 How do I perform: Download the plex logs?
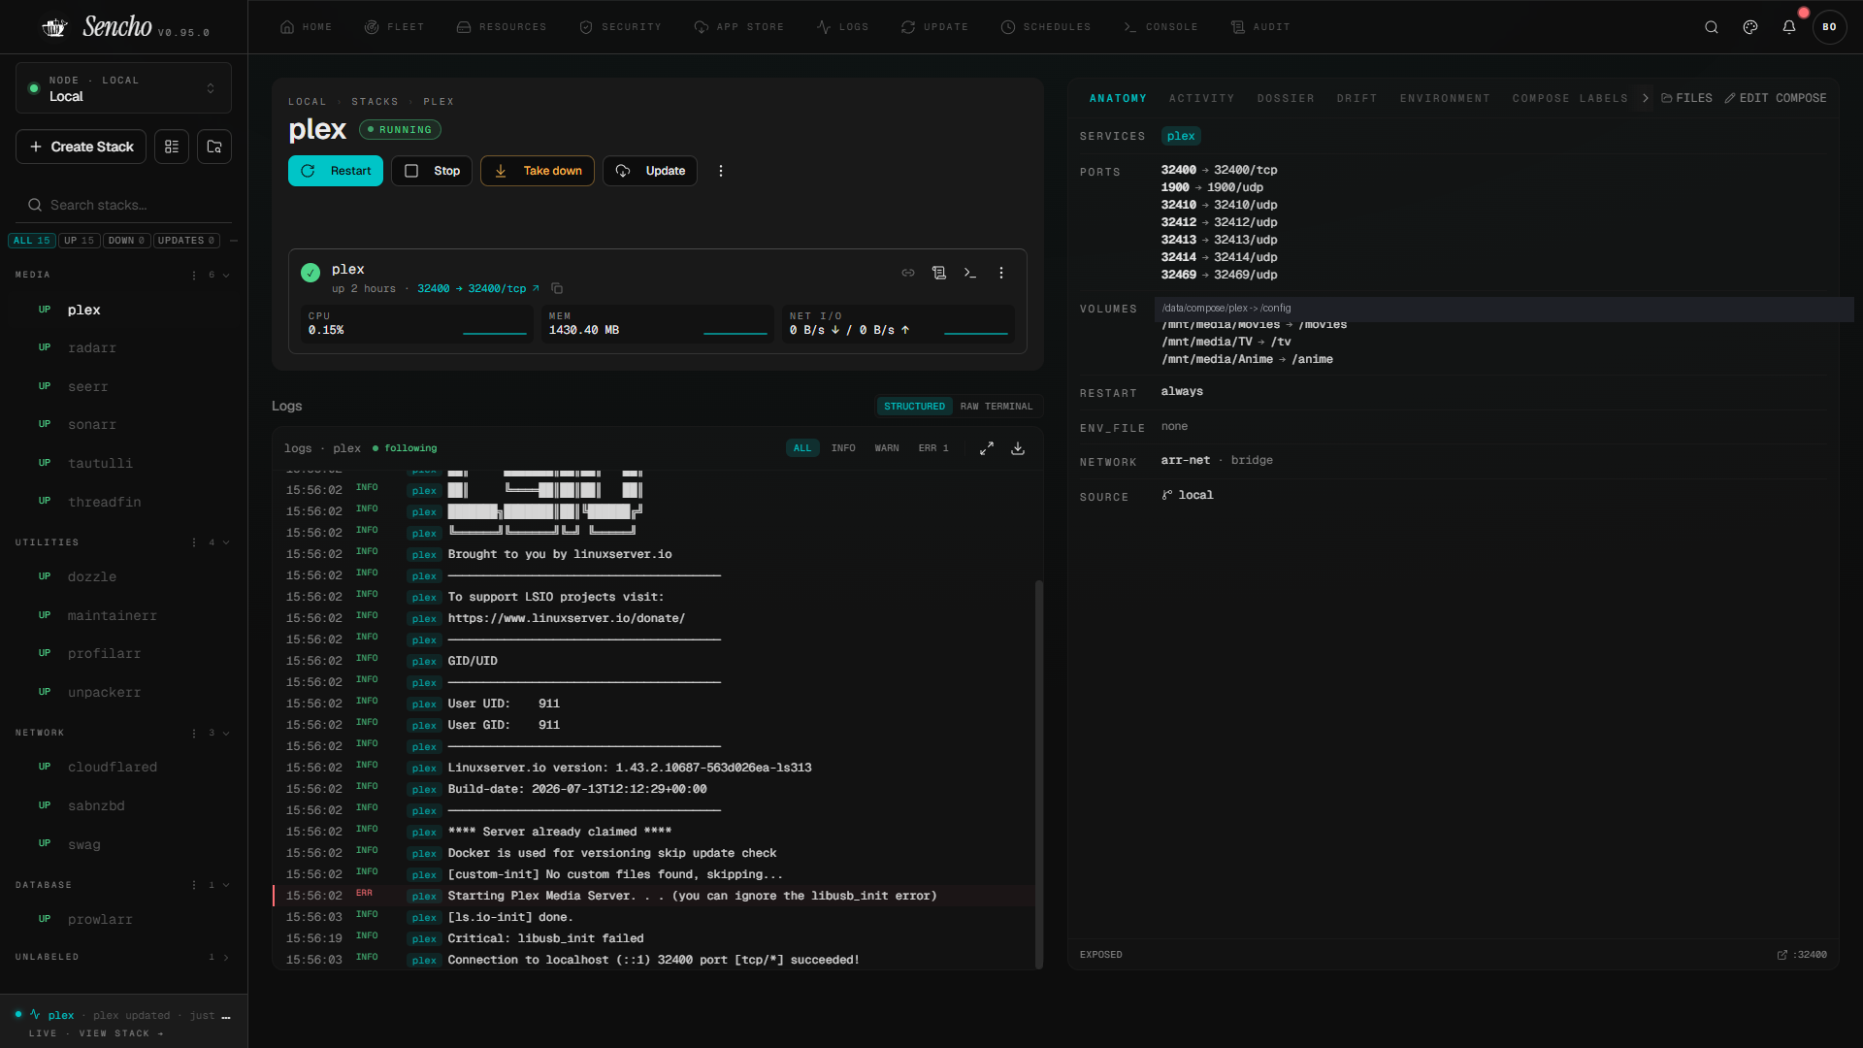[1018, 448]
